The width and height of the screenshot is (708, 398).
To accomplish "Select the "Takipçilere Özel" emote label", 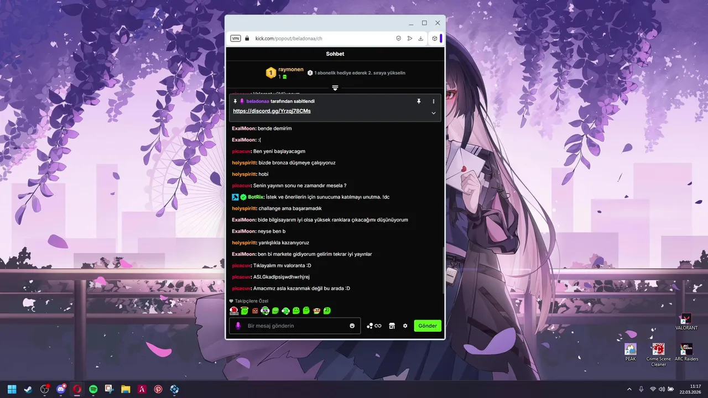I will 252,301.
